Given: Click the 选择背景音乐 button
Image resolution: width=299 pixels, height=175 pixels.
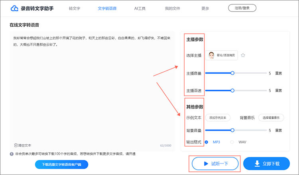Looking at the screenshot, I should pyautogui.click(x=271, y=118).
